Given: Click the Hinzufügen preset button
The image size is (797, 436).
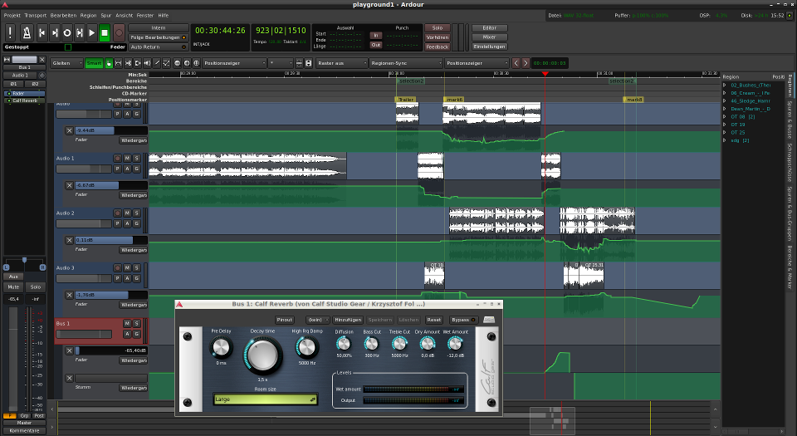Looking at the screenshot, I should pos(348,320).
